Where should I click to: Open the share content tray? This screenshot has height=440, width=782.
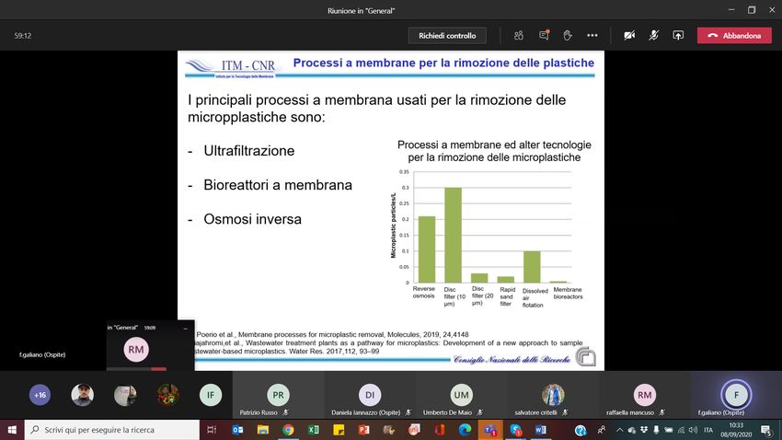[x=678, y=35]
